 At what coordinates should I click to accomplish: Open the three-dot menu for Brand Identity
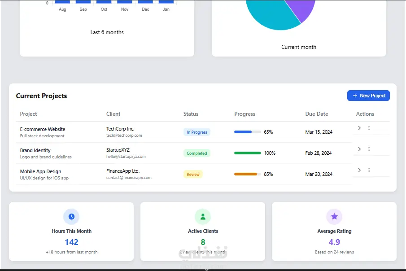pyautogui.click(x=369, y=149)
